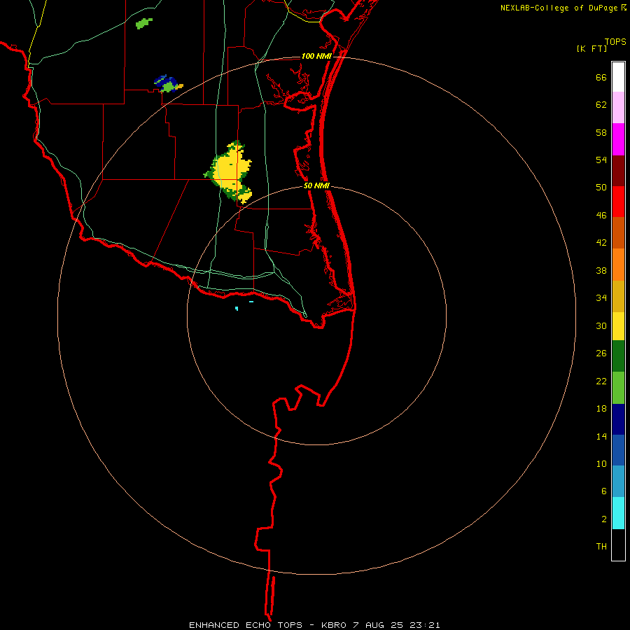Click the 66 legend value
Screen dimensions: 630x630
coord(601,78)
